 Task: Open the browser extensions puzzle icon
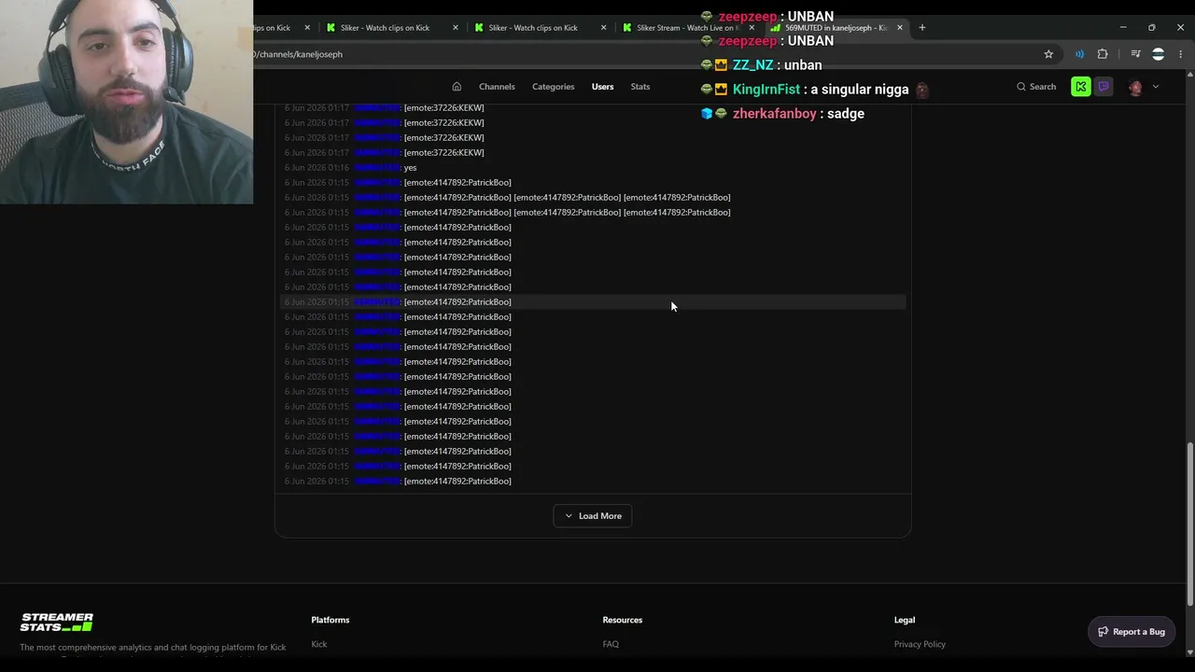click(x=1103, y=54)
